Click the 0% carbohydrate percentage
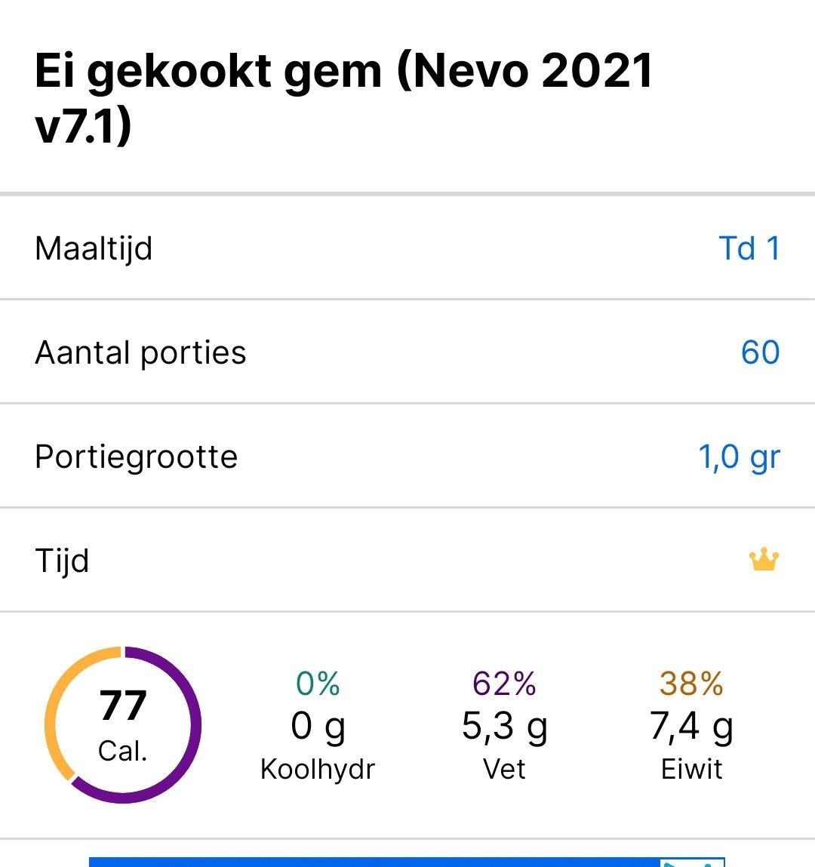This screenshot has height=867, width=815. (x=318, y=684)
